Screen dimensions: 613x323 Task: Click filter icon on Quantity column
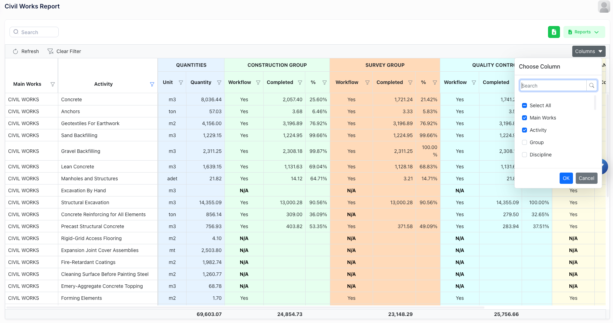(x=219, y=83)
